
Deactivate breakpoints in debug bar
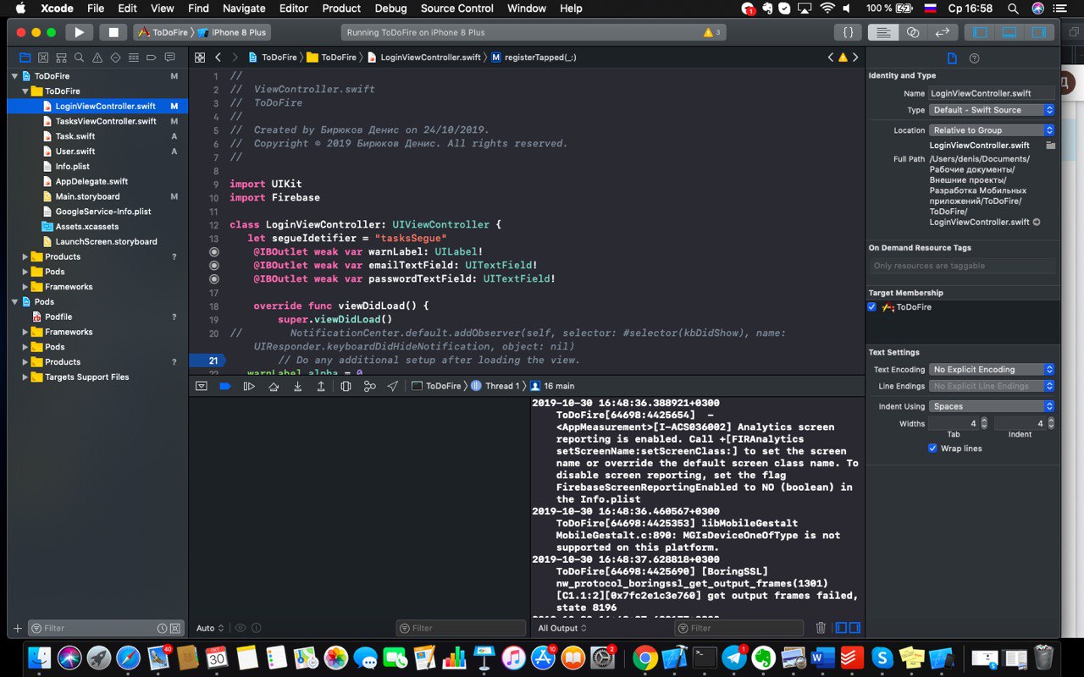224,386
